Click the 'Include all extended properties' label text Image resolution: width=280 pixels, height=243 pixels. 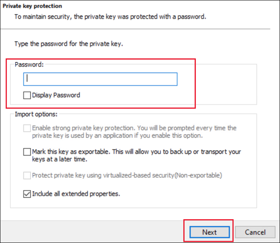(76, 194)
